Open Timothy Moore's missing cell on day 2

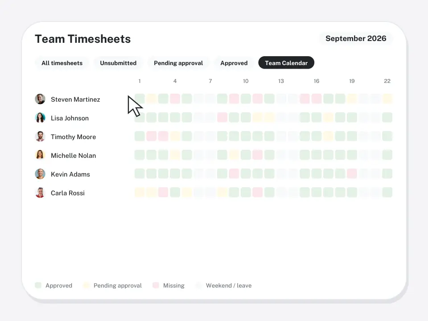(152, 136)
